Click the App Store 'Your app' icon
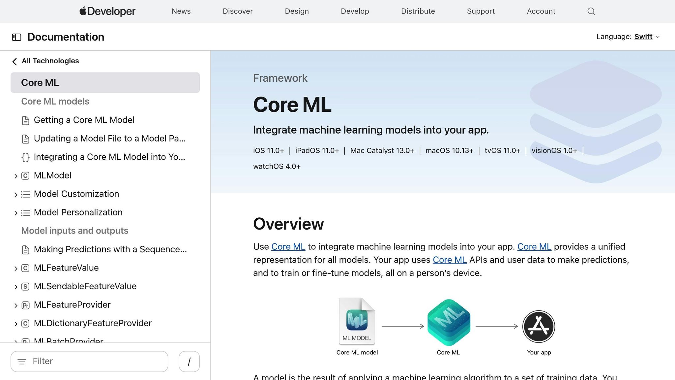 539,327
